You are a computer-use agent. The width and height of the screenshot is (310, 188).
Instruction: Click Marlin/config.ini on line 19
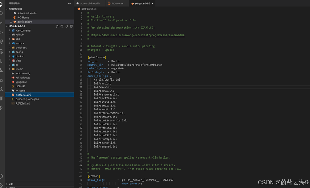pyautogui.click(x=107, y=79)
